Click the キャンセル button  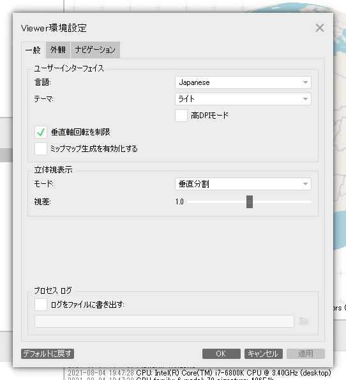coord(264,354)
